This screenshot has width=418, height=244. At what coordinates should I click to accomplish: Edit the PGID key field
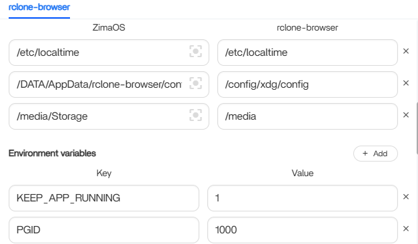pos(104,230)
